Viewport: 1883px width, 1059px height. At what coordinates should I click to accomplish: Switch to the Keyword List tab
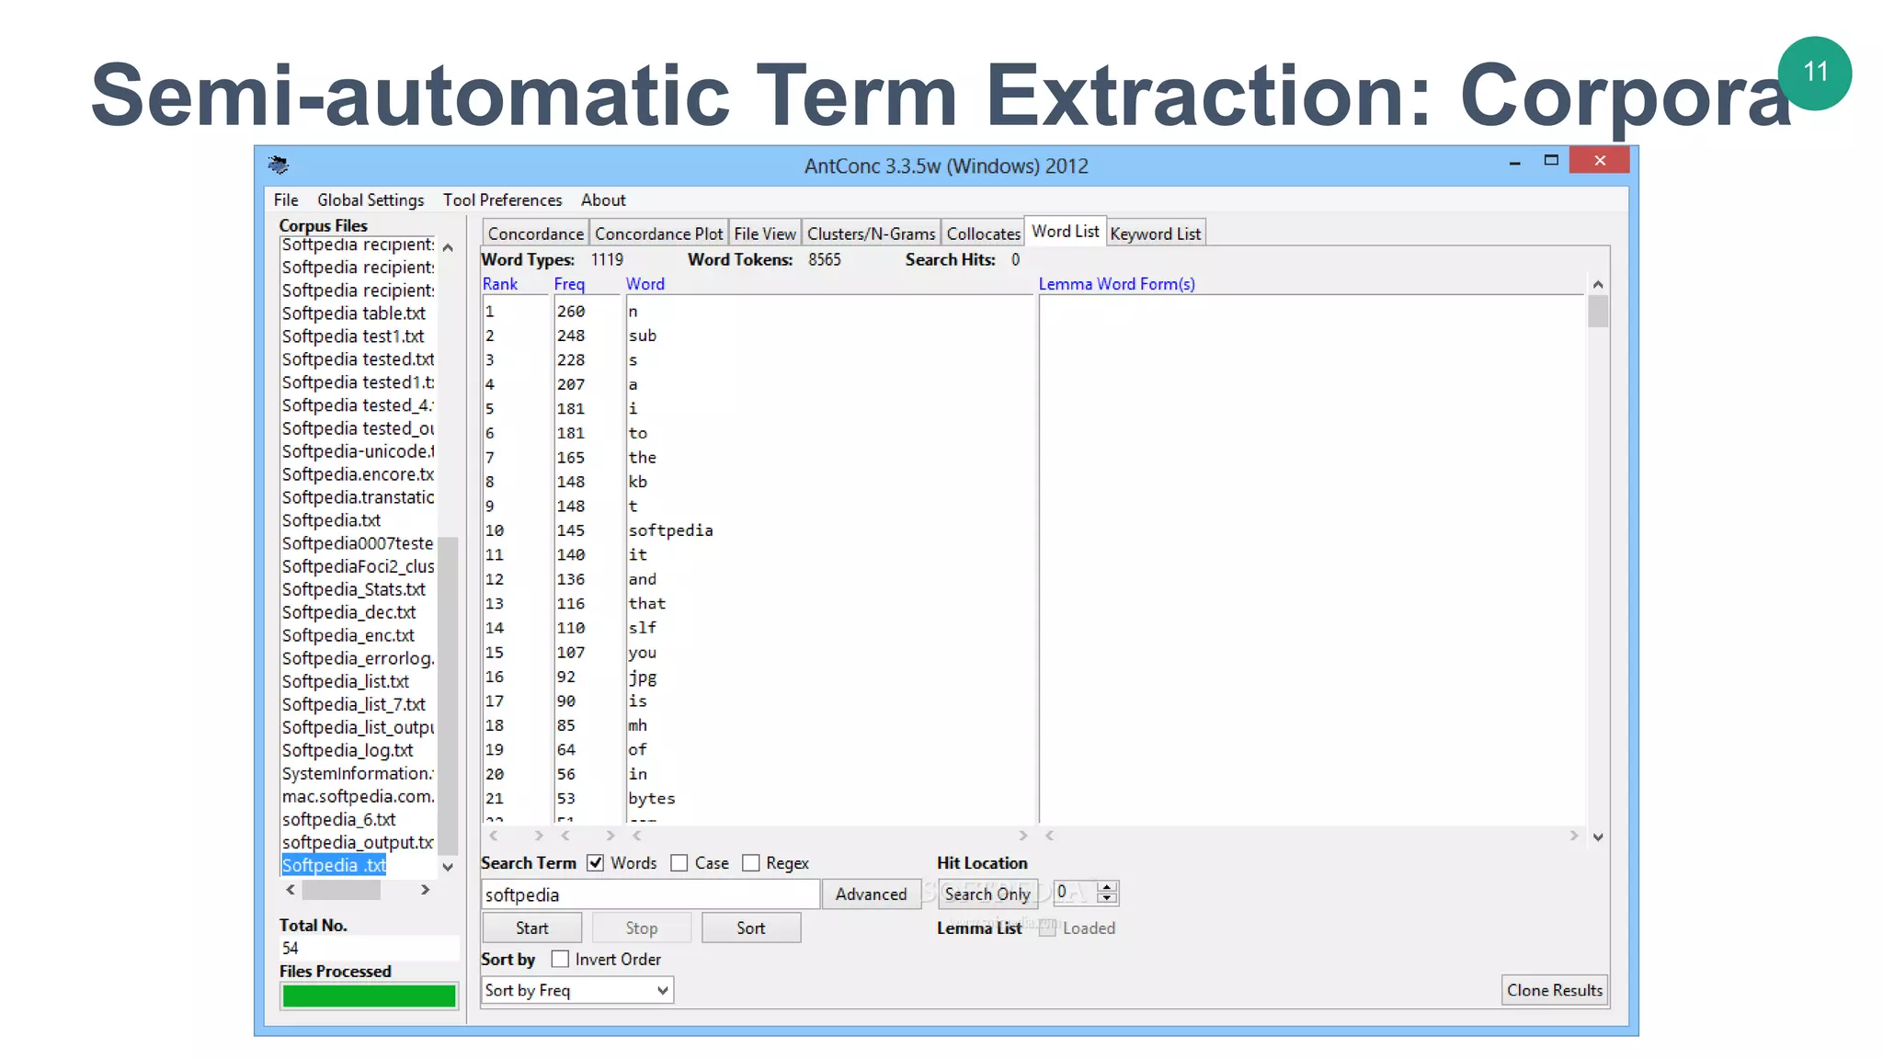(1155, 233)
